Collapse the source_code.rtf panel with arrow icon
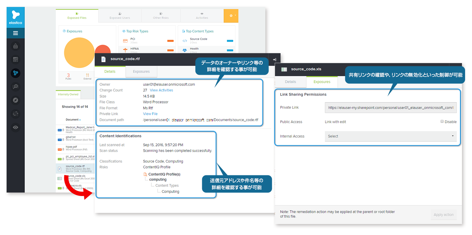472x235 pixels. coord(274,59)
